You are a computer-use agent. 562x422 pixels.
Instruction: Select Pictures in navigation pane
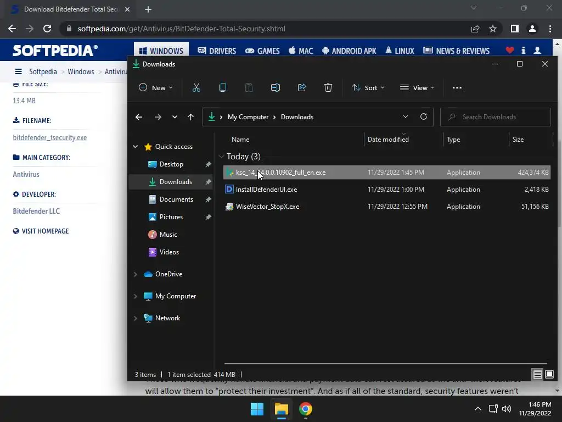(x=171, y=217)
